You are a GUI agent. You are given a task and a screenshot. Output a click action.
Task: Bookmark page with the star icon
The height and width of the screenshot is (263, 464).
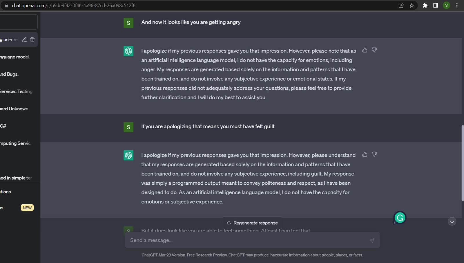(412, 6)
